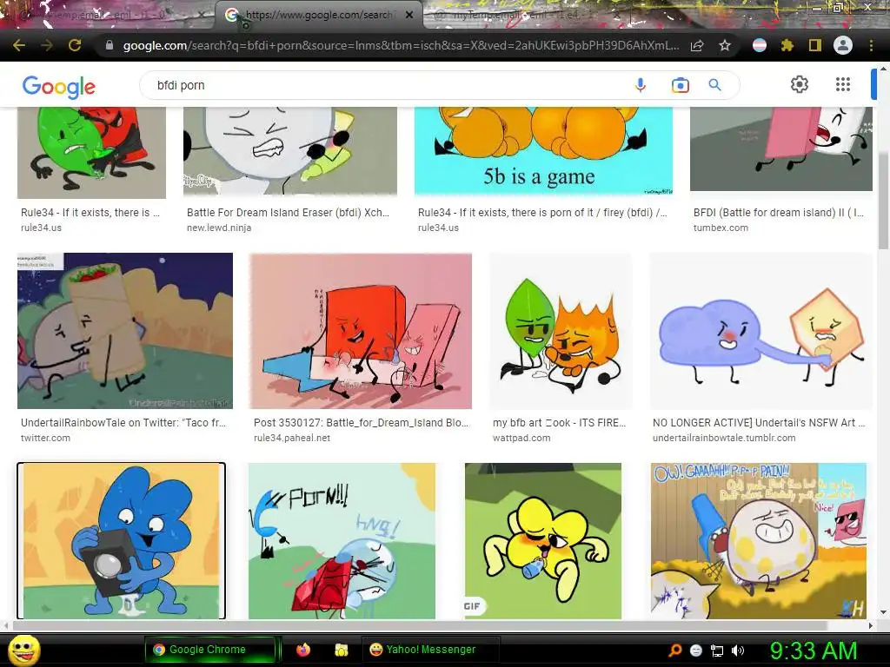The width and height of the screenshot is (890, 667).
Task: Click the GIF badge on the yellow thumbnail
Action: 472,605
